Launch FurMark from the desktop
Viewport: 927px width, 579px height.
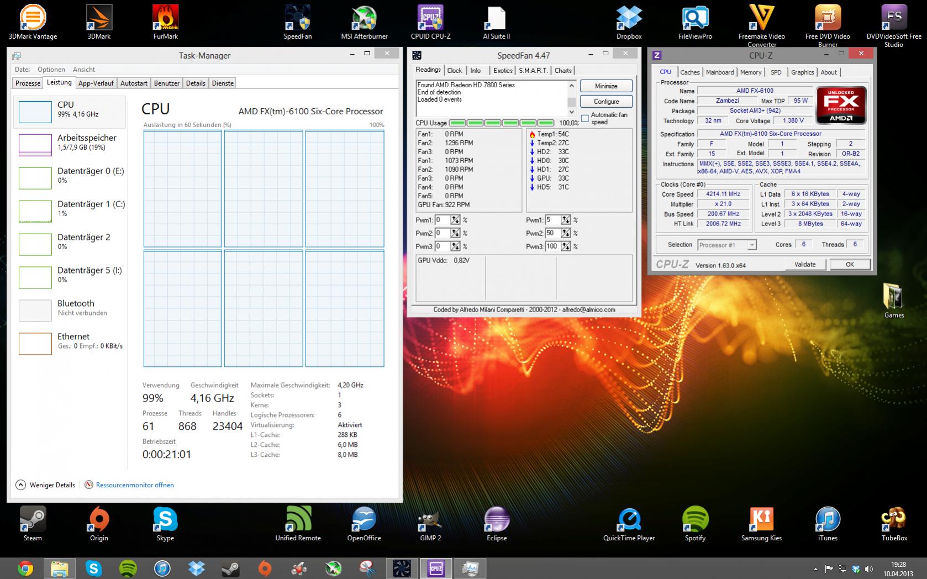[165, 22]
